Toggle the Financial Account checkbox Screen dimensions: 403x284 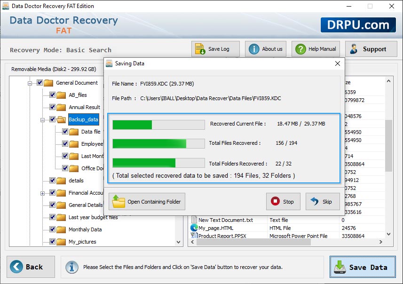tap(52, 192)
